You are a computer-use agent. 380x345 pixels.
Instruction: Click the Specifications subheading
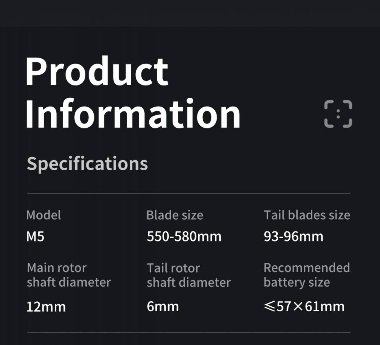(x=87, y=164)
